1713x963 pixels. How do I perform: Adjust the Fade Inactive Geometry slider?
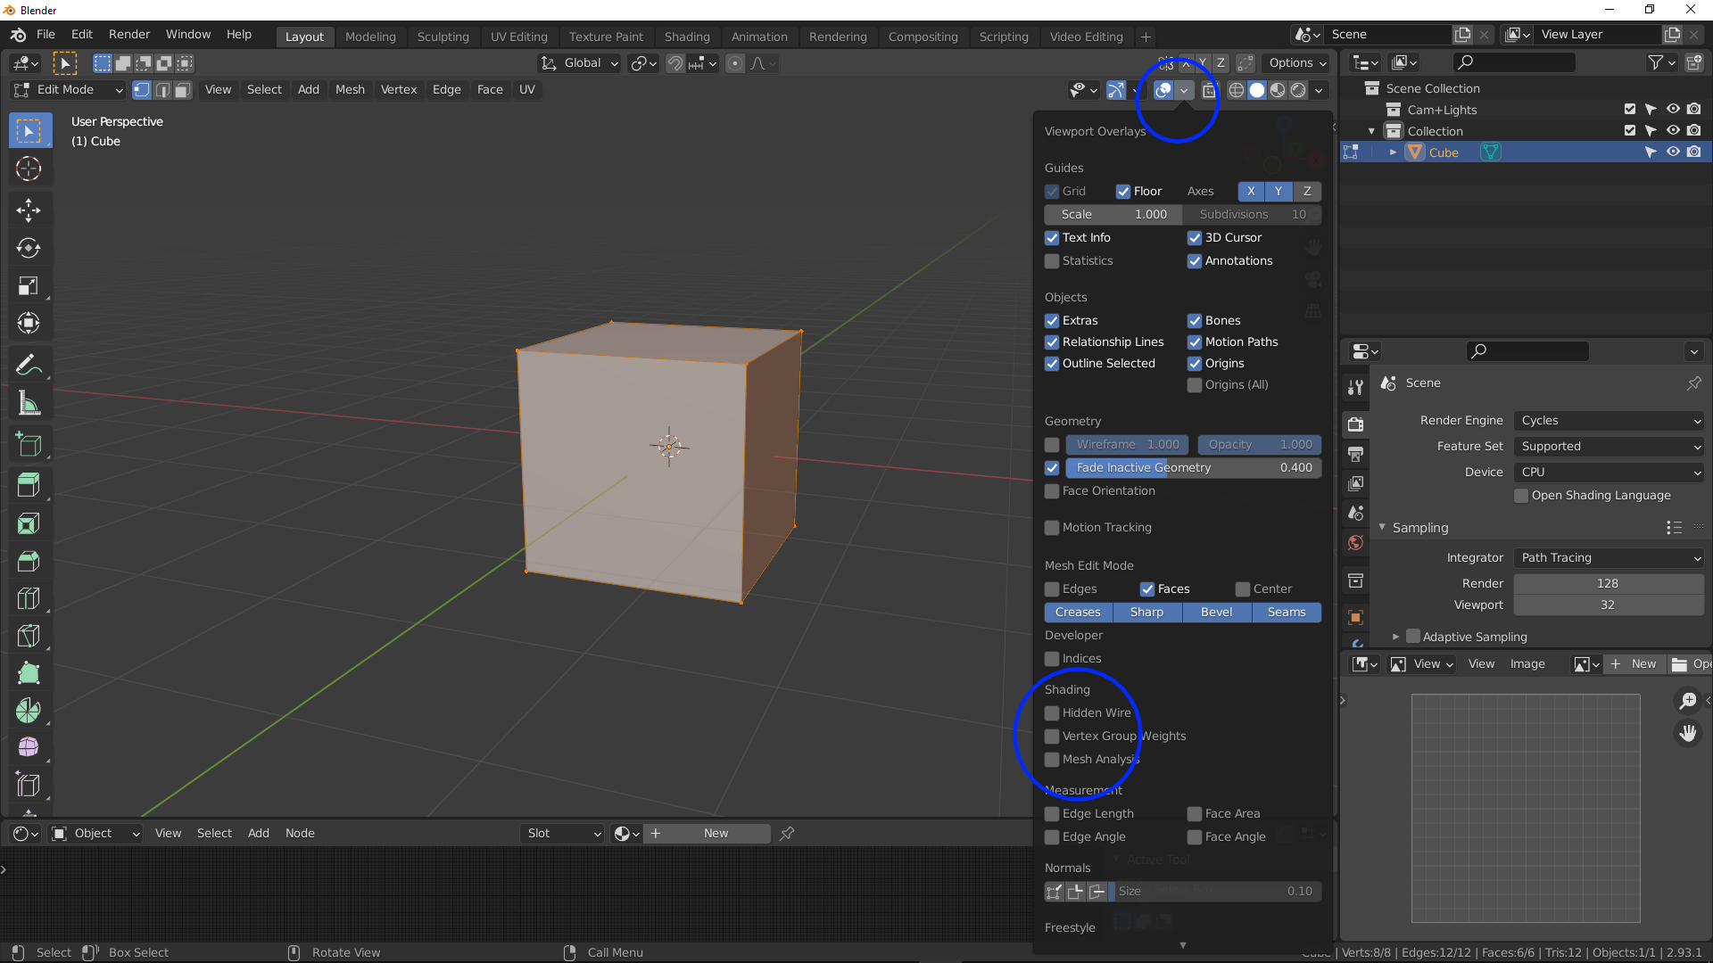(x=1193, y=468)
